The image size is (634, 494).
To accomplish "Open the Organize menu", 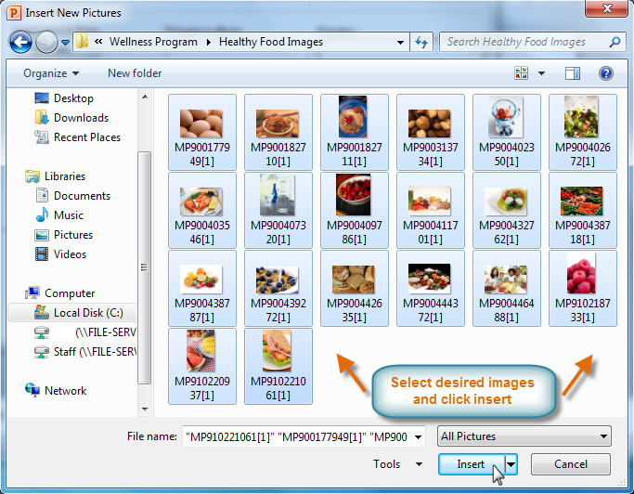I will tap(51, 73).
